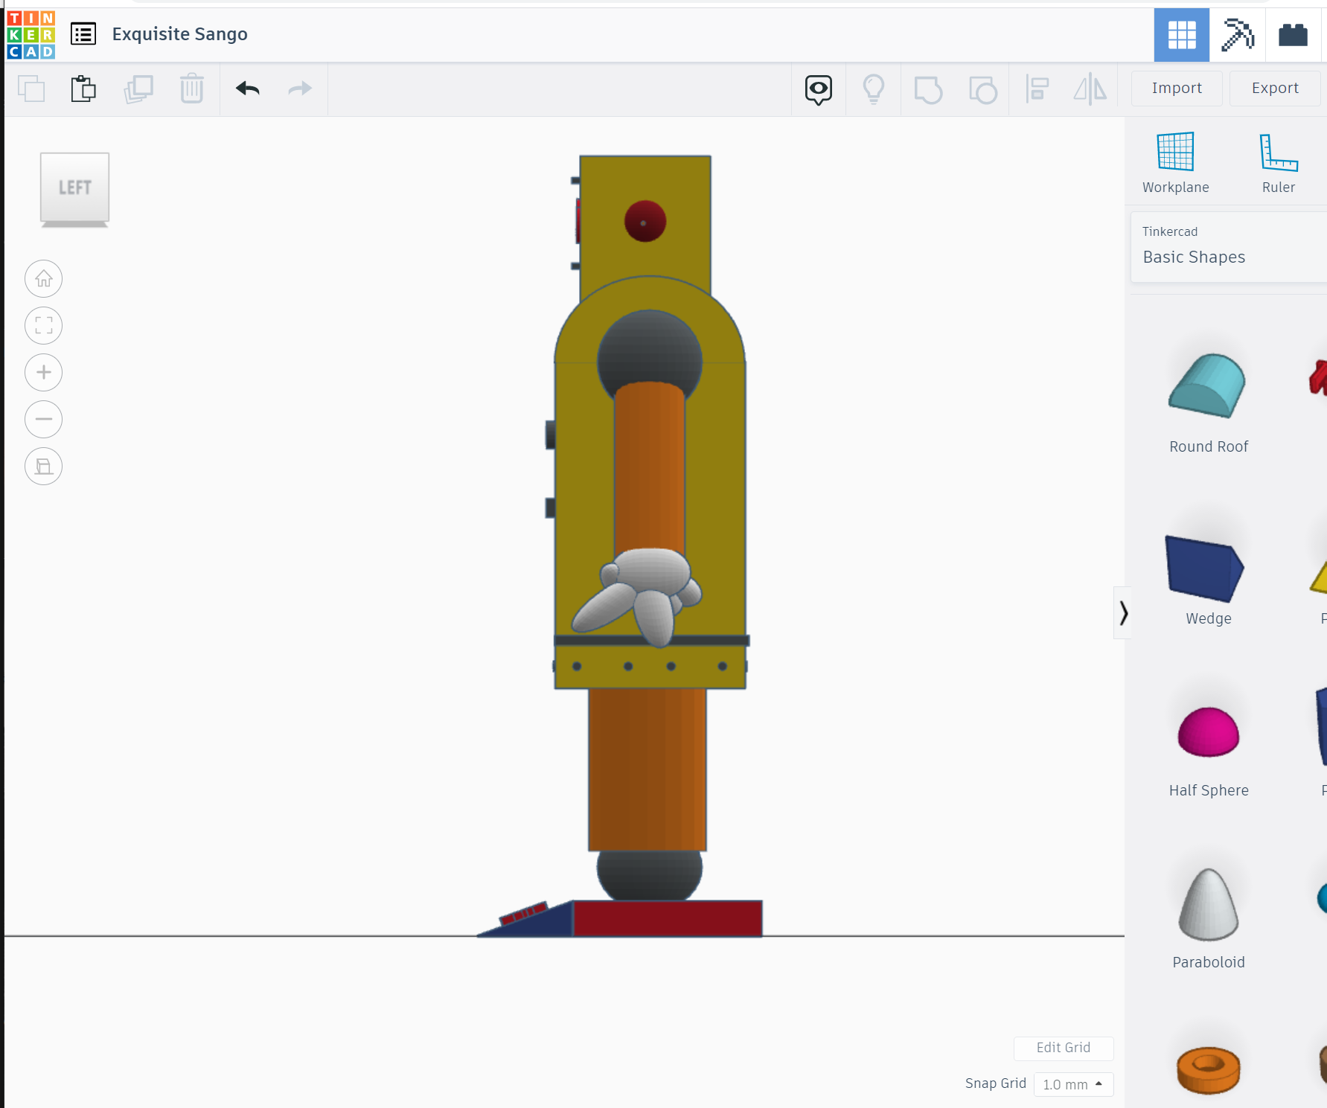Select the Workplane tool
Viewport: 1327px width, 1108px height.
(x=1176, y=163)
